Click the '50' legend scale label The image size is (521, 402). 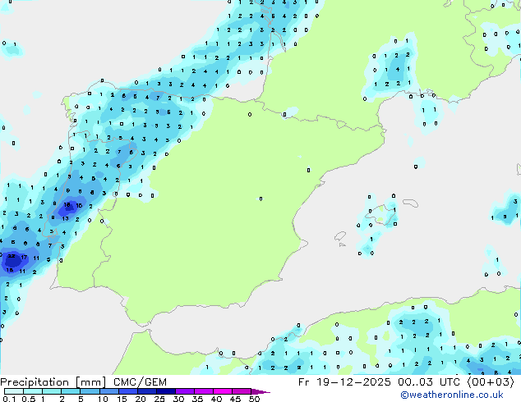(254, 399)
